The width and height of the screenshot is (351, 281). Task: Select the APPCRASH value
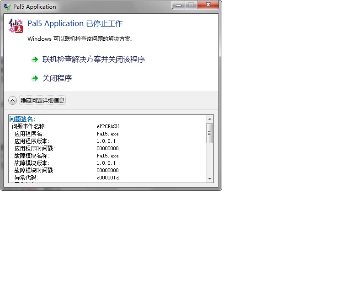108,126
